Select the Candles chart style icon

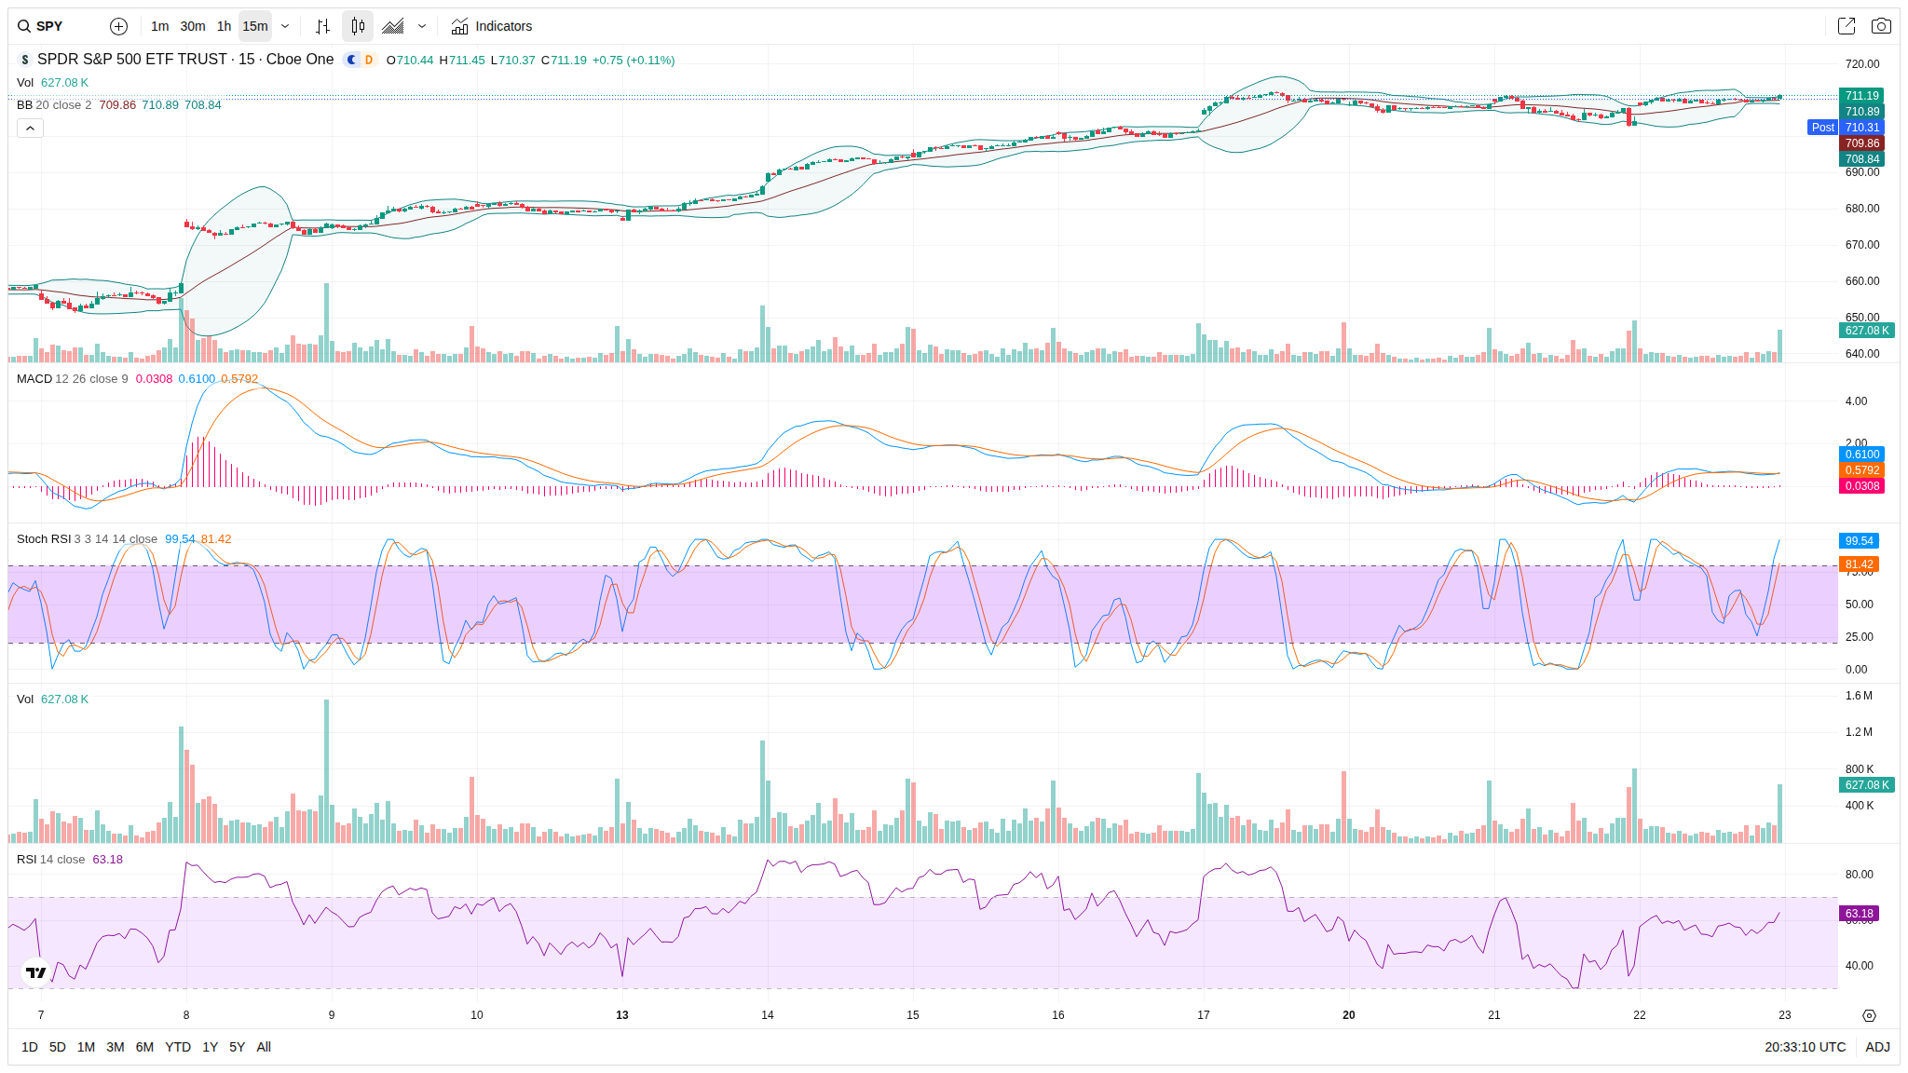358,26
